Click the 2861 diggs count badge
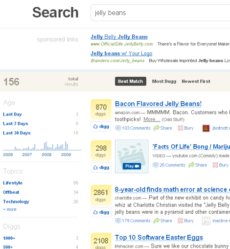 point(101,196)
